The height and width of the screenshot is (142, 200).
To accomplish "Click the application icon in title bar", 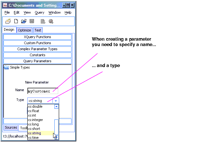I will (x=5, y=5).
